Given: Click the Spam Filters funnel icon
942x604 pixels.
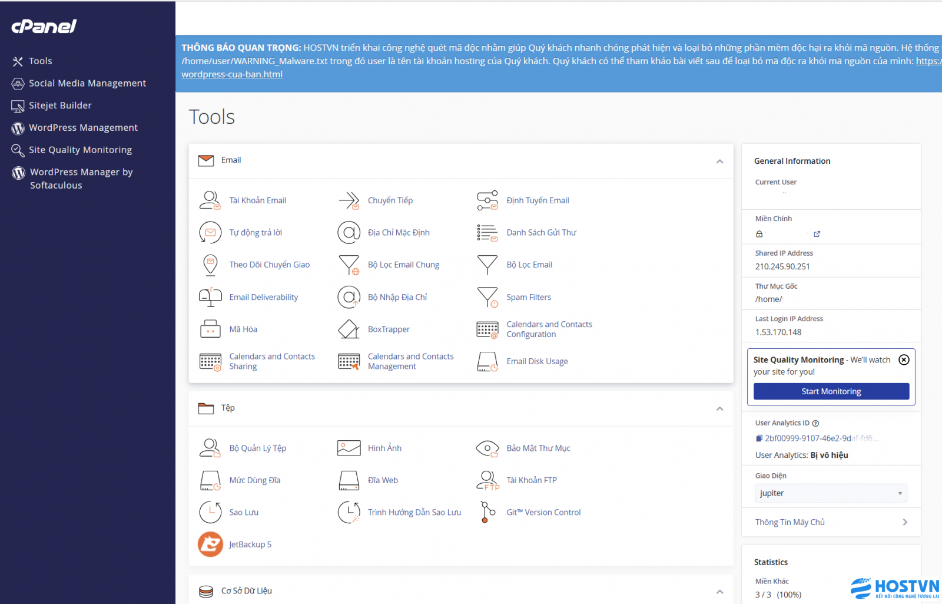Looking at the screenshot, I should point(487,297).
